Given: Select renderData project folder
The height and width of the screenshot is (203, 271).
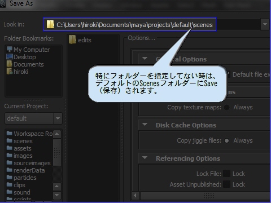Looking at the screenshot, I should (x=26, y=170).
